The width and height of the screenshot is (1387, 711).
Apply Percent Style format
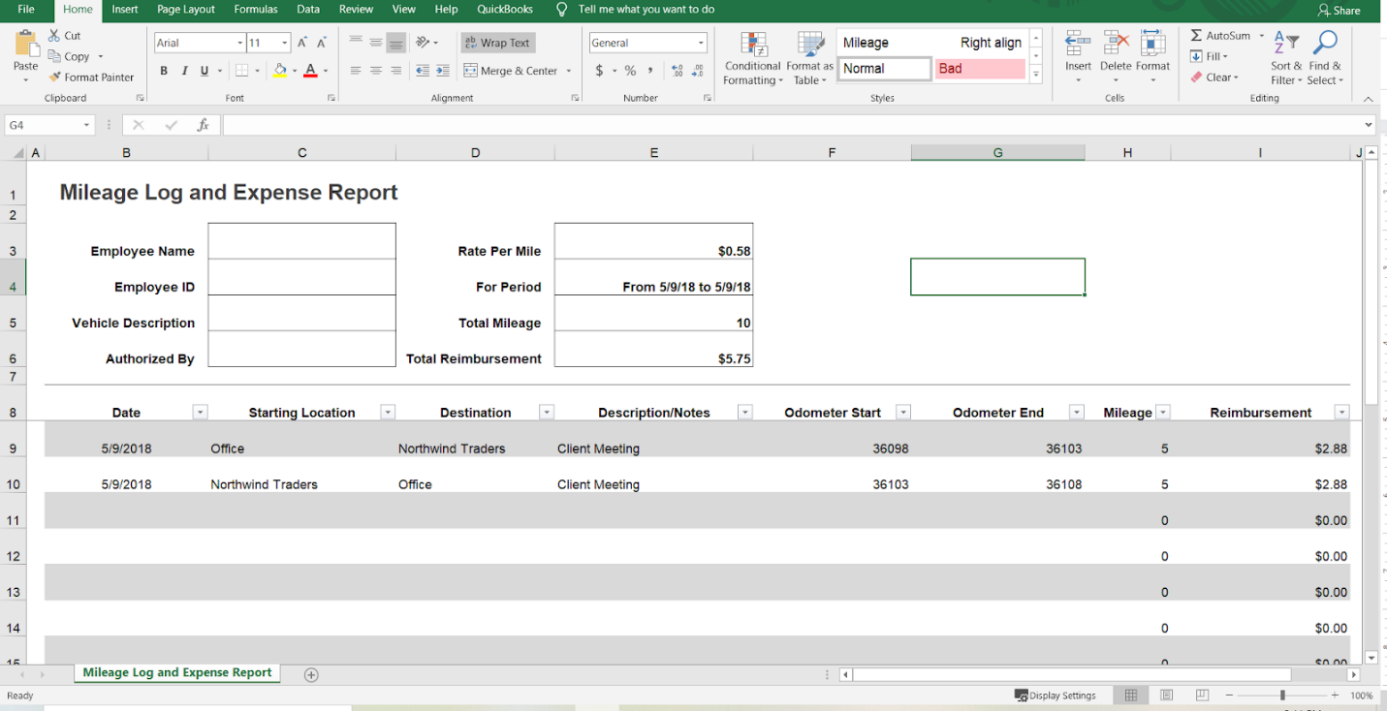click(630, 71)
